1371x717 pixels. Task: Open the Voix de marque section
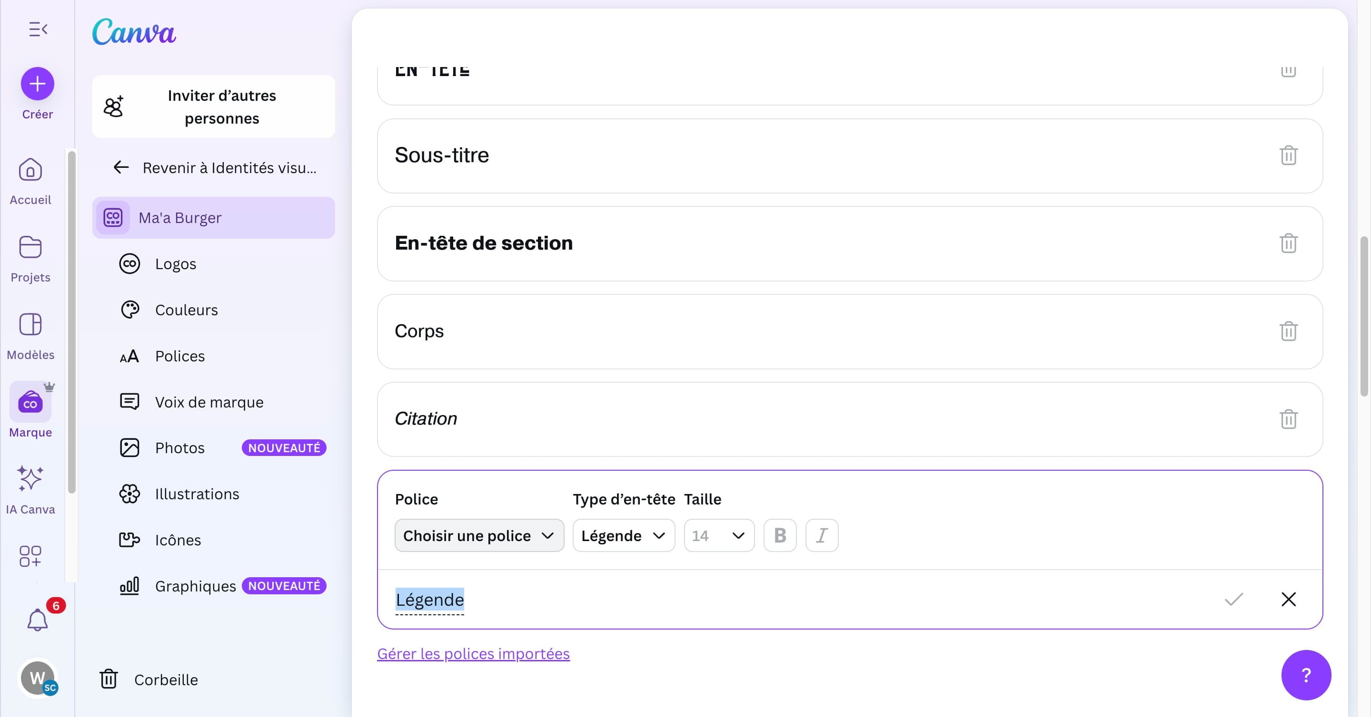point(209,402)
